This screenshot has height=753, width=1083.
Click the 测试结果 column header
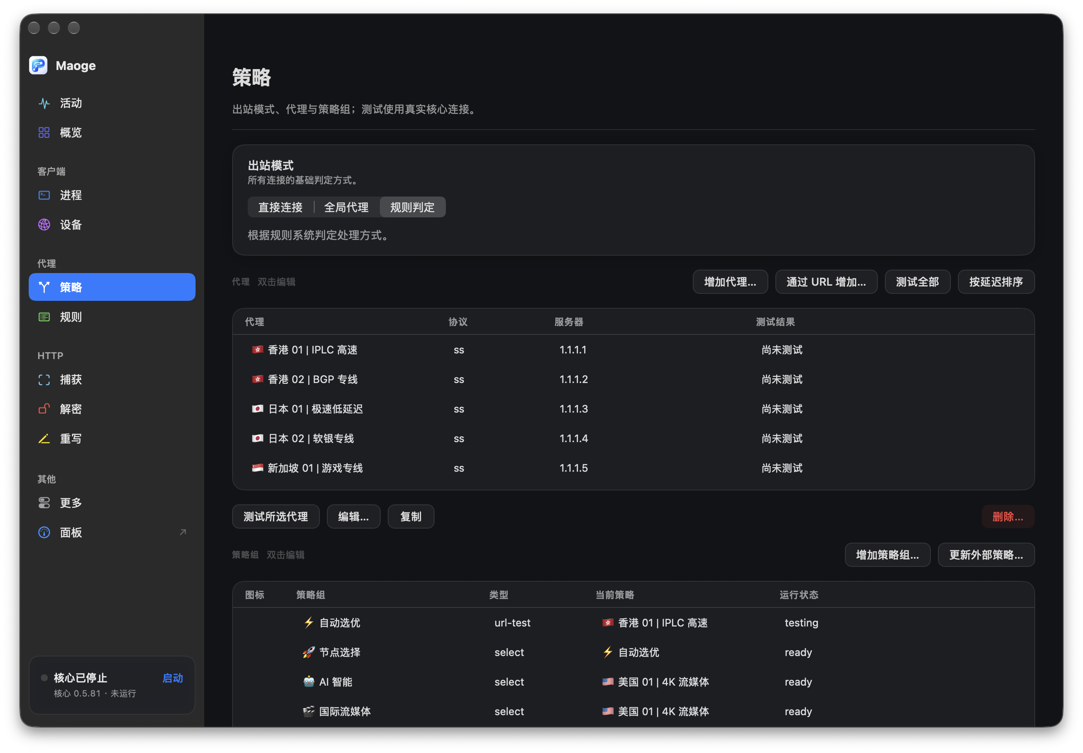point(775,322)
